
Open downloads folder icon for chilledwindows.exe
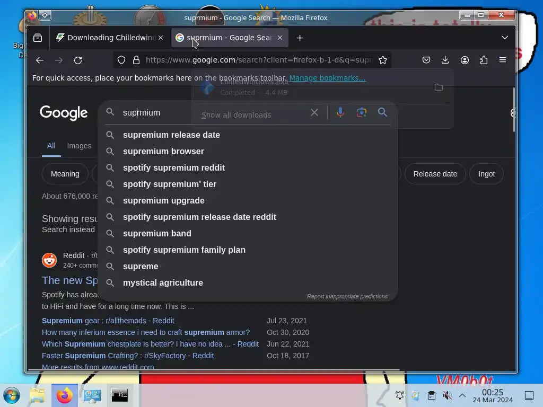439,87
